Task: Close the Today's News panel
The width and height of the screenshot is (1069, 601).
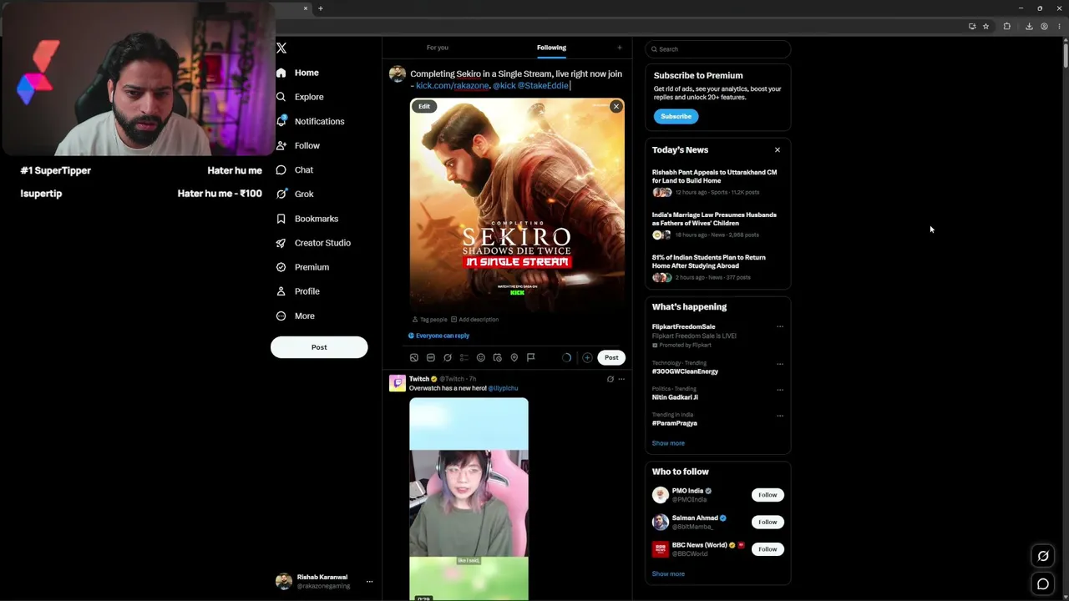Action: pyautogui.click(x=778, y=150)
